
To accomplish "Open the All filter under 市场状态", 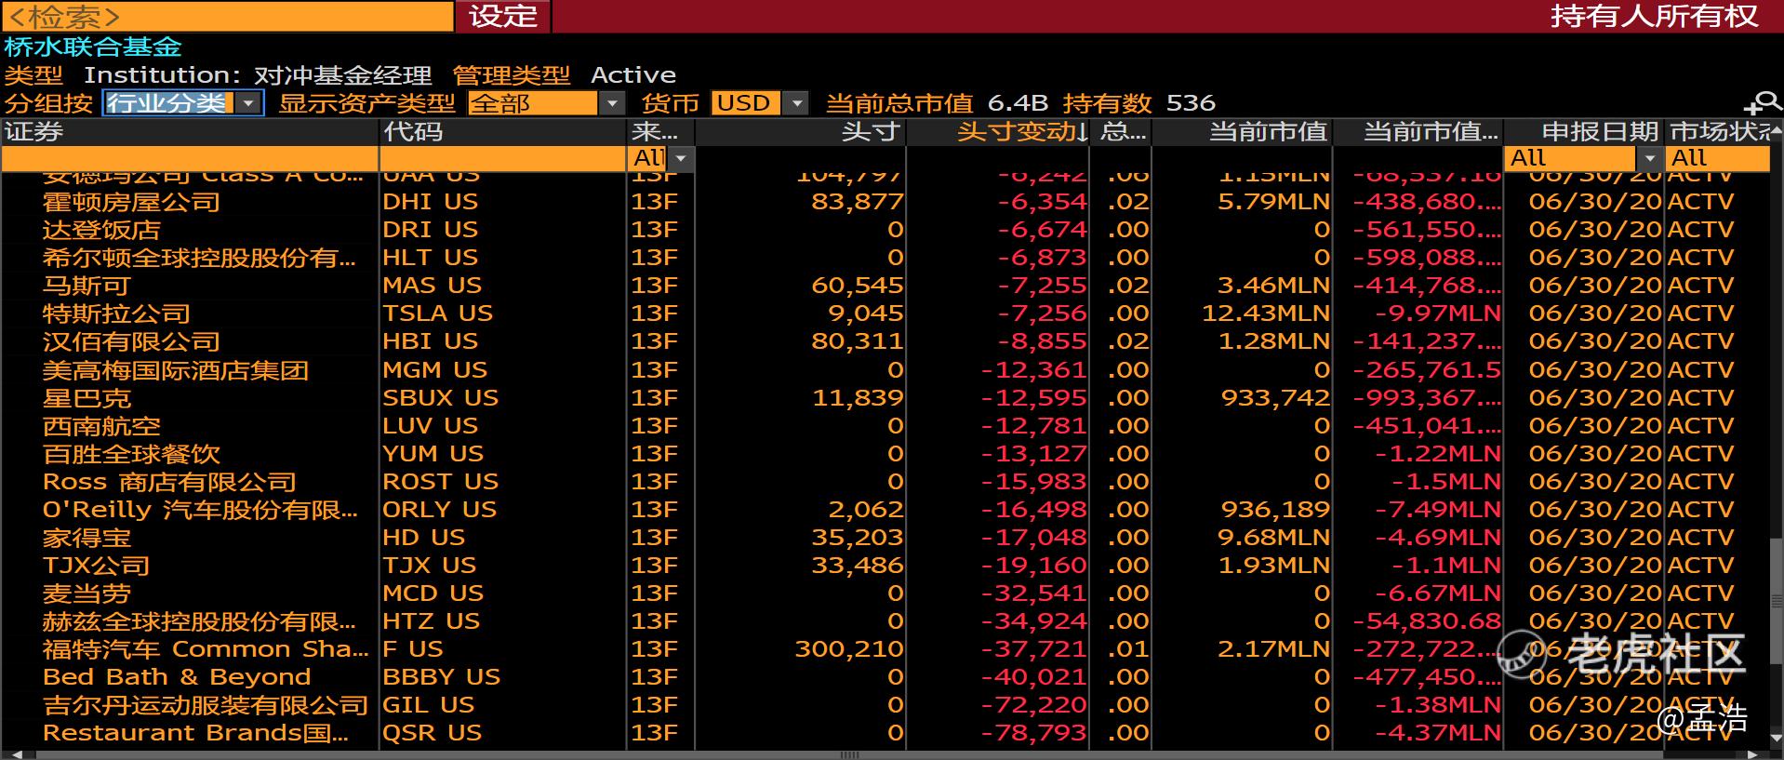I will [1718, 158].
